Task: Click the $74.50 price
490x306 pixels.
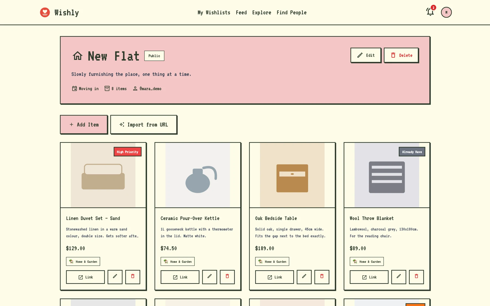Action: (x=169, y=248)
